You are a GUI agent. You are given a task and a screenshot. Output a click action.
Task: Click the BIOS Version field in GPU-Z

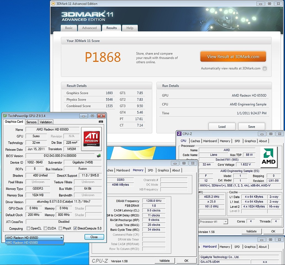coord(60,156)
